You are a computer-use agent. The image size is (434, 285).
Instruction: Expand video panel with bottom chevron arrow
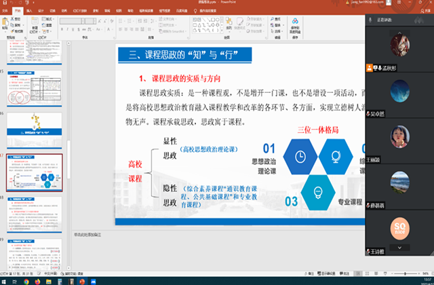point(399,246)
